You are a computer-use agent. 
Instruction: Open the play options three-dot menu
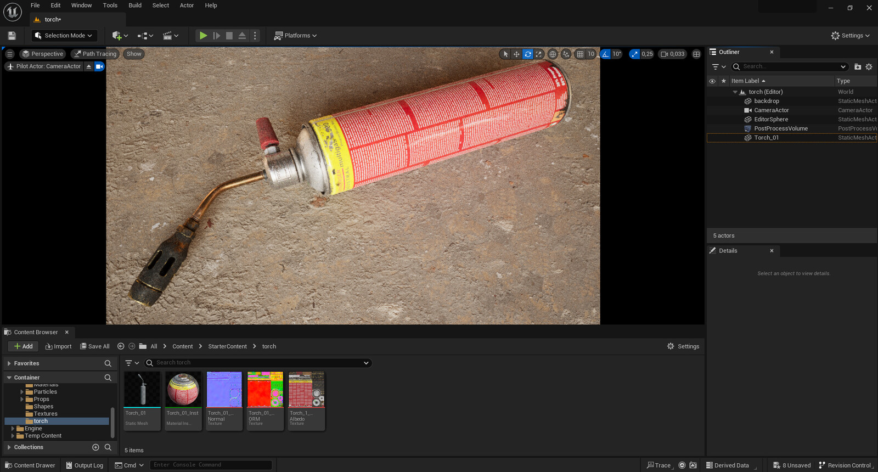click(255, 36)
